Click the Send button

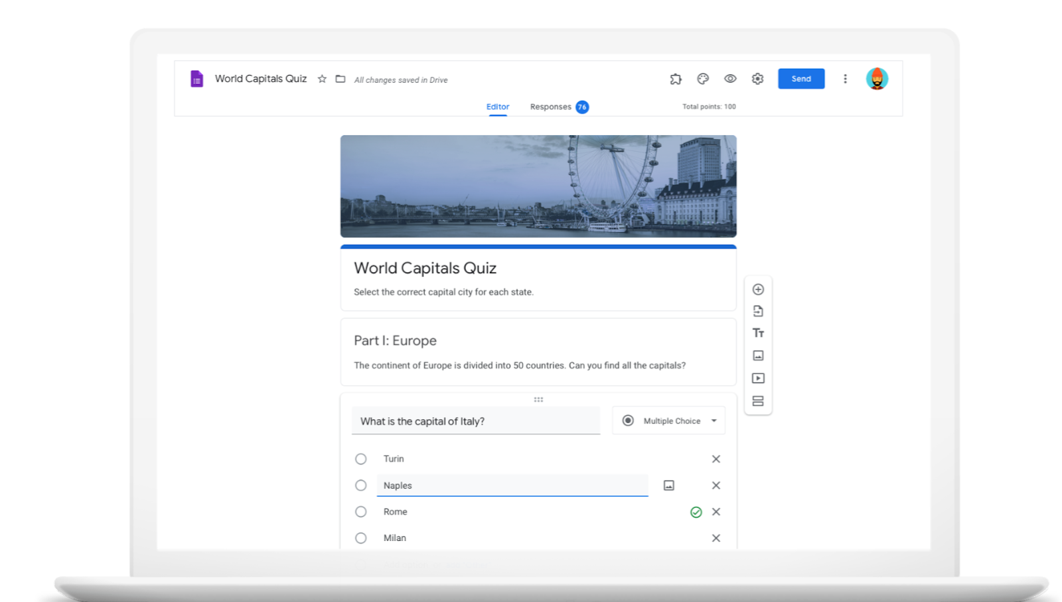[x=801, y=79]
